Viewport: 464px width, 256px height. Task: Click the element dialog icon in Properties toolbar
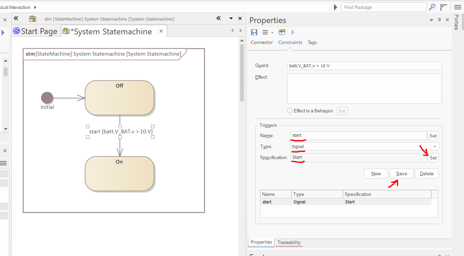(282, 32)
